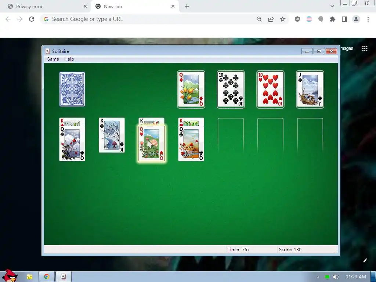Open the Game menu in Solitaire
This screenshot has width=376, height=282.
point(53,59)
